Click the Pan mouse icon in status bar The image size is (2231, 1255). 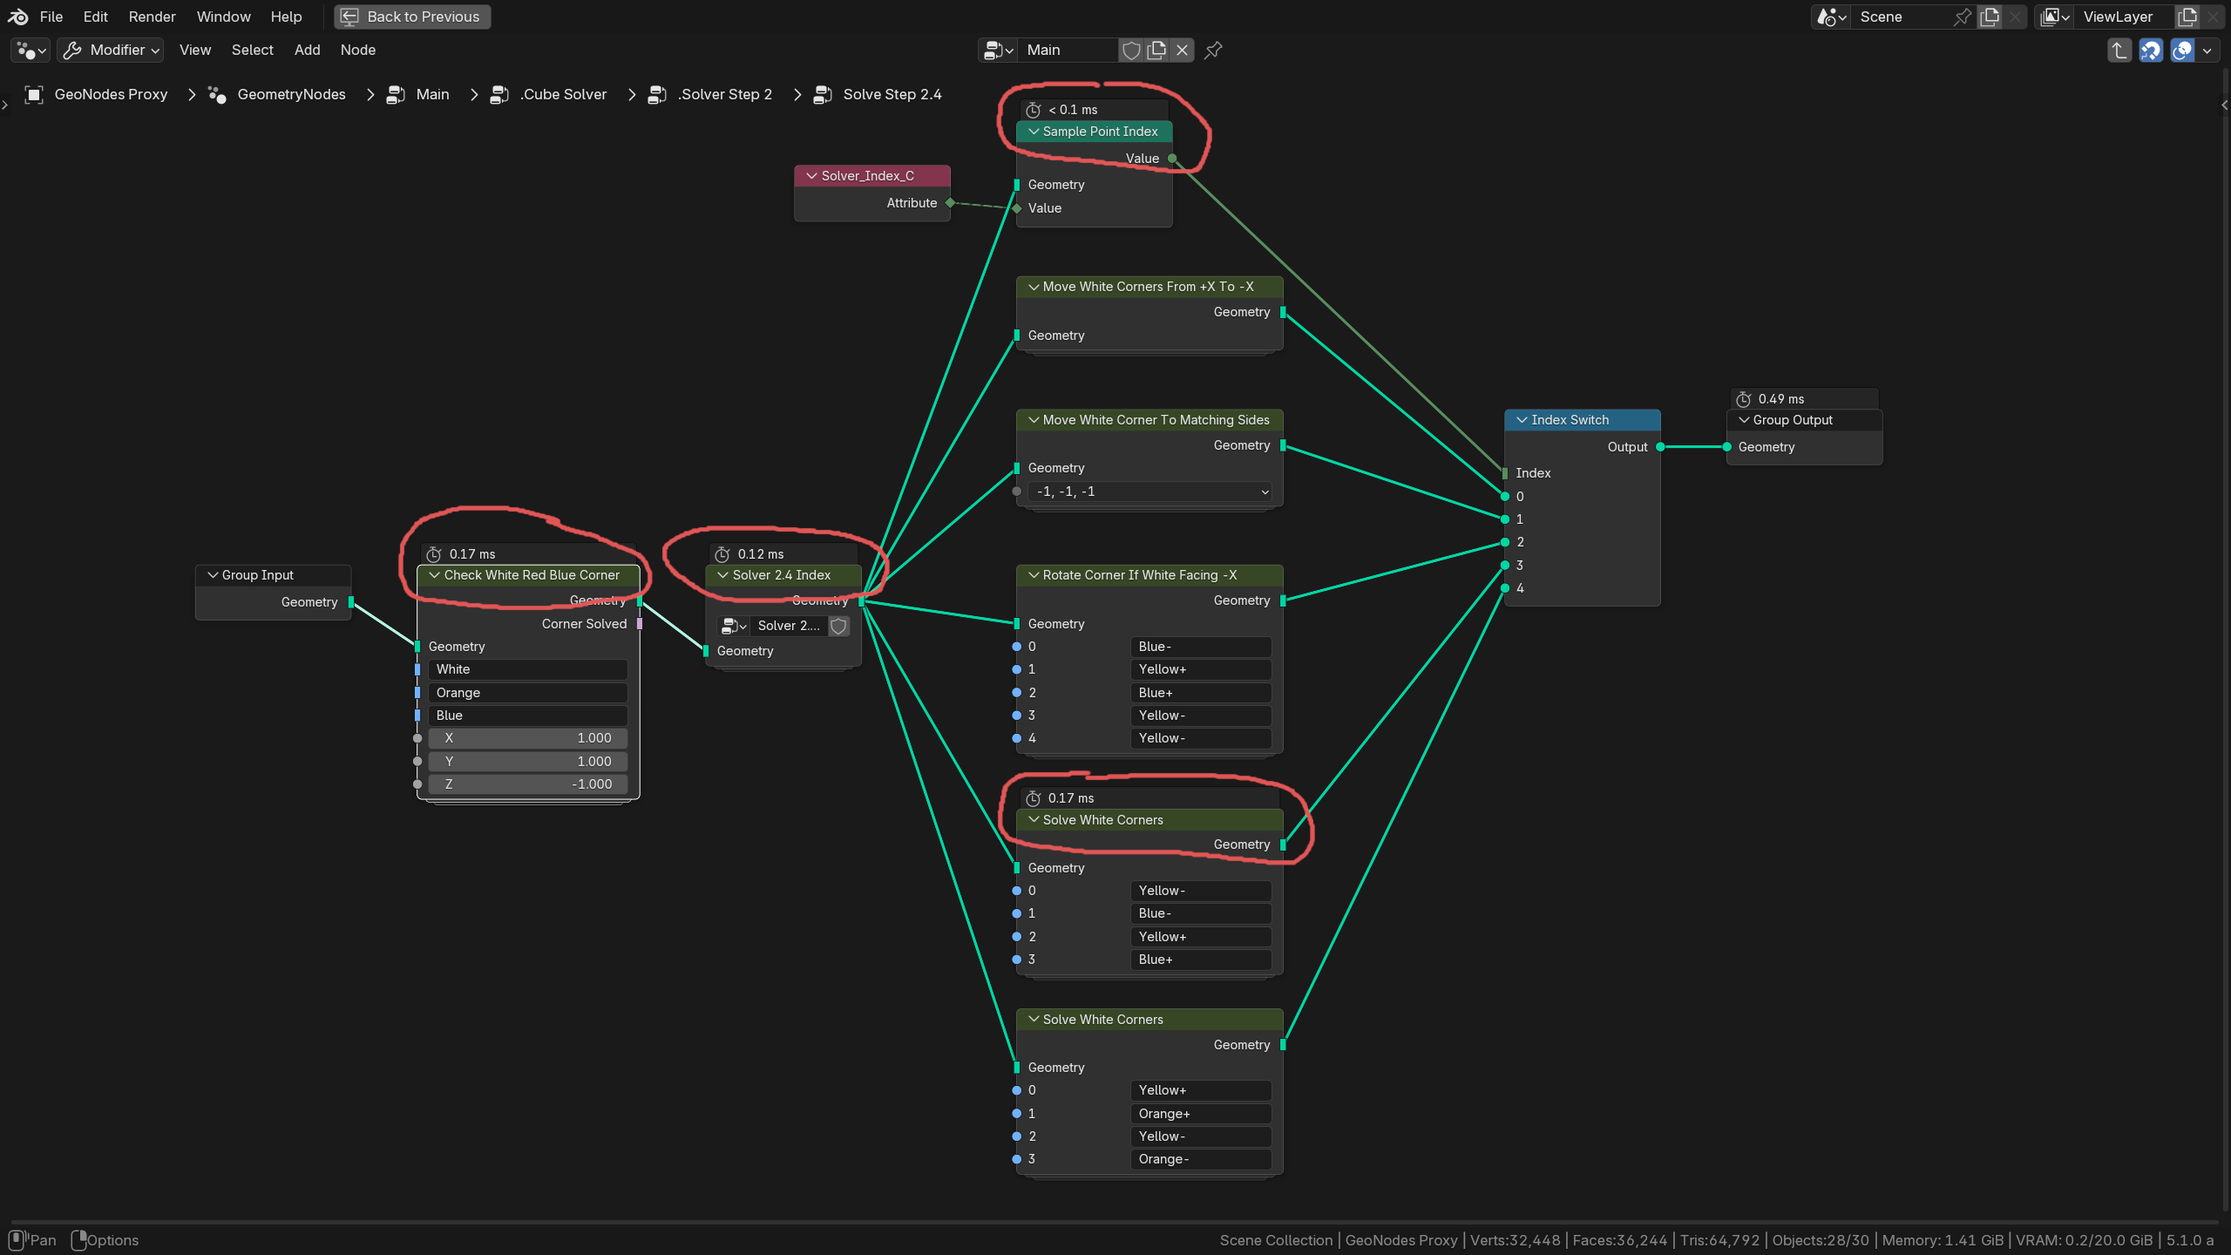point(17,1239)
